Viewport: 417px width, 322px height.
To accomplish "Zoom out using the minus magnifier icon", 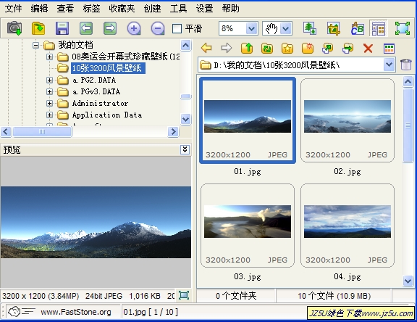I will coord(158,28).
